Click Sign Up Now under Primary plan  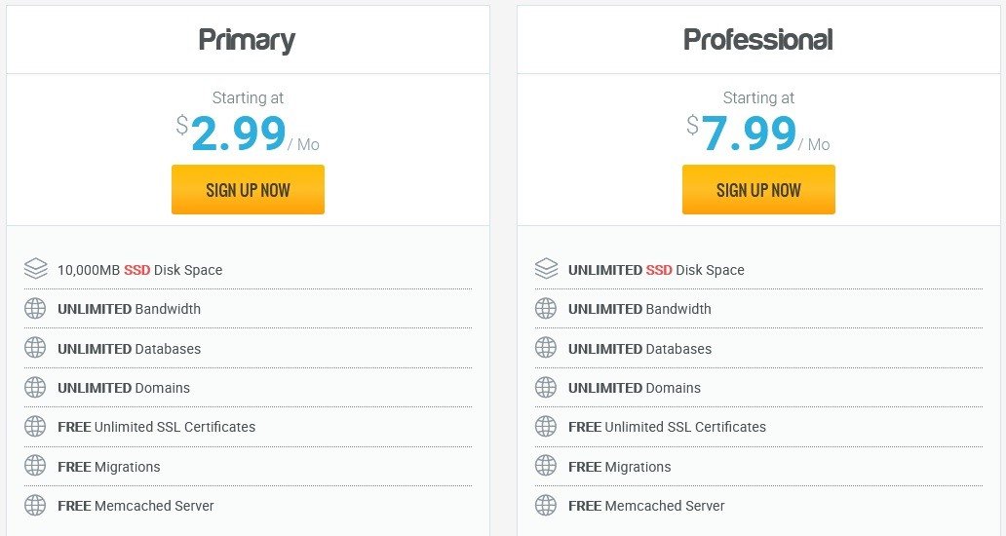click(x=248, y=190)
